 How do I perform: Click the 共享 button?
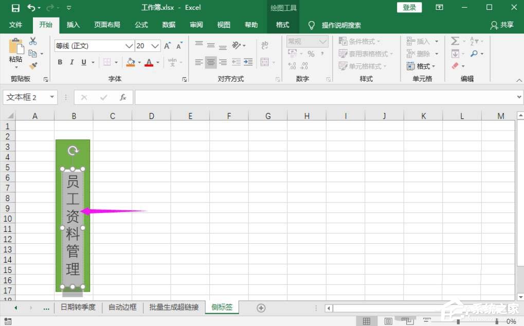[x=508, y=24]
